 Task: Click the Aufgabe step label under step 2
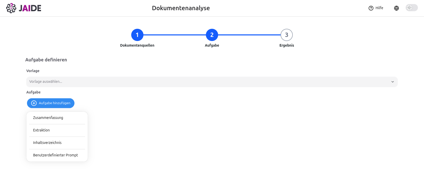pyautogui.click(x=212, y=45)
